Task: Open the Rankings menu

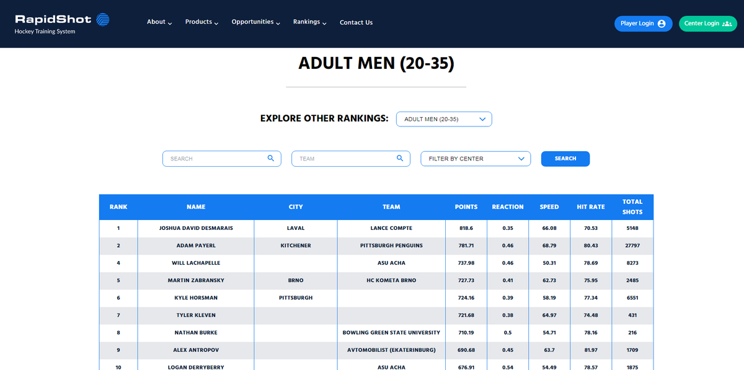Action: [x=310, y=22]
